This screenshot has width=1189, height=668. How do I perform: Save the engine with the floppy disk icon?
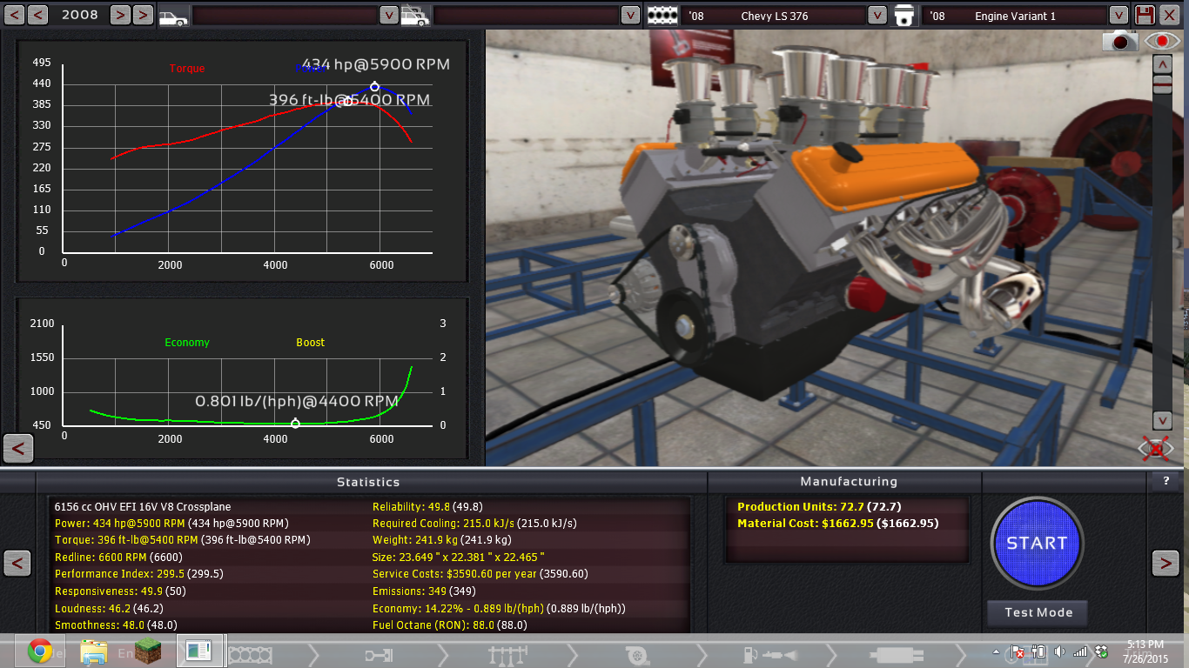(1145, 15)
